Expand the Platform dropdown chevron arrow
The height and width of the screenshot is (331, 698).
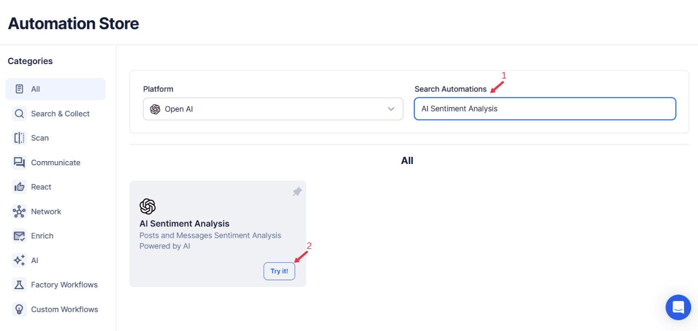[391, 109]
